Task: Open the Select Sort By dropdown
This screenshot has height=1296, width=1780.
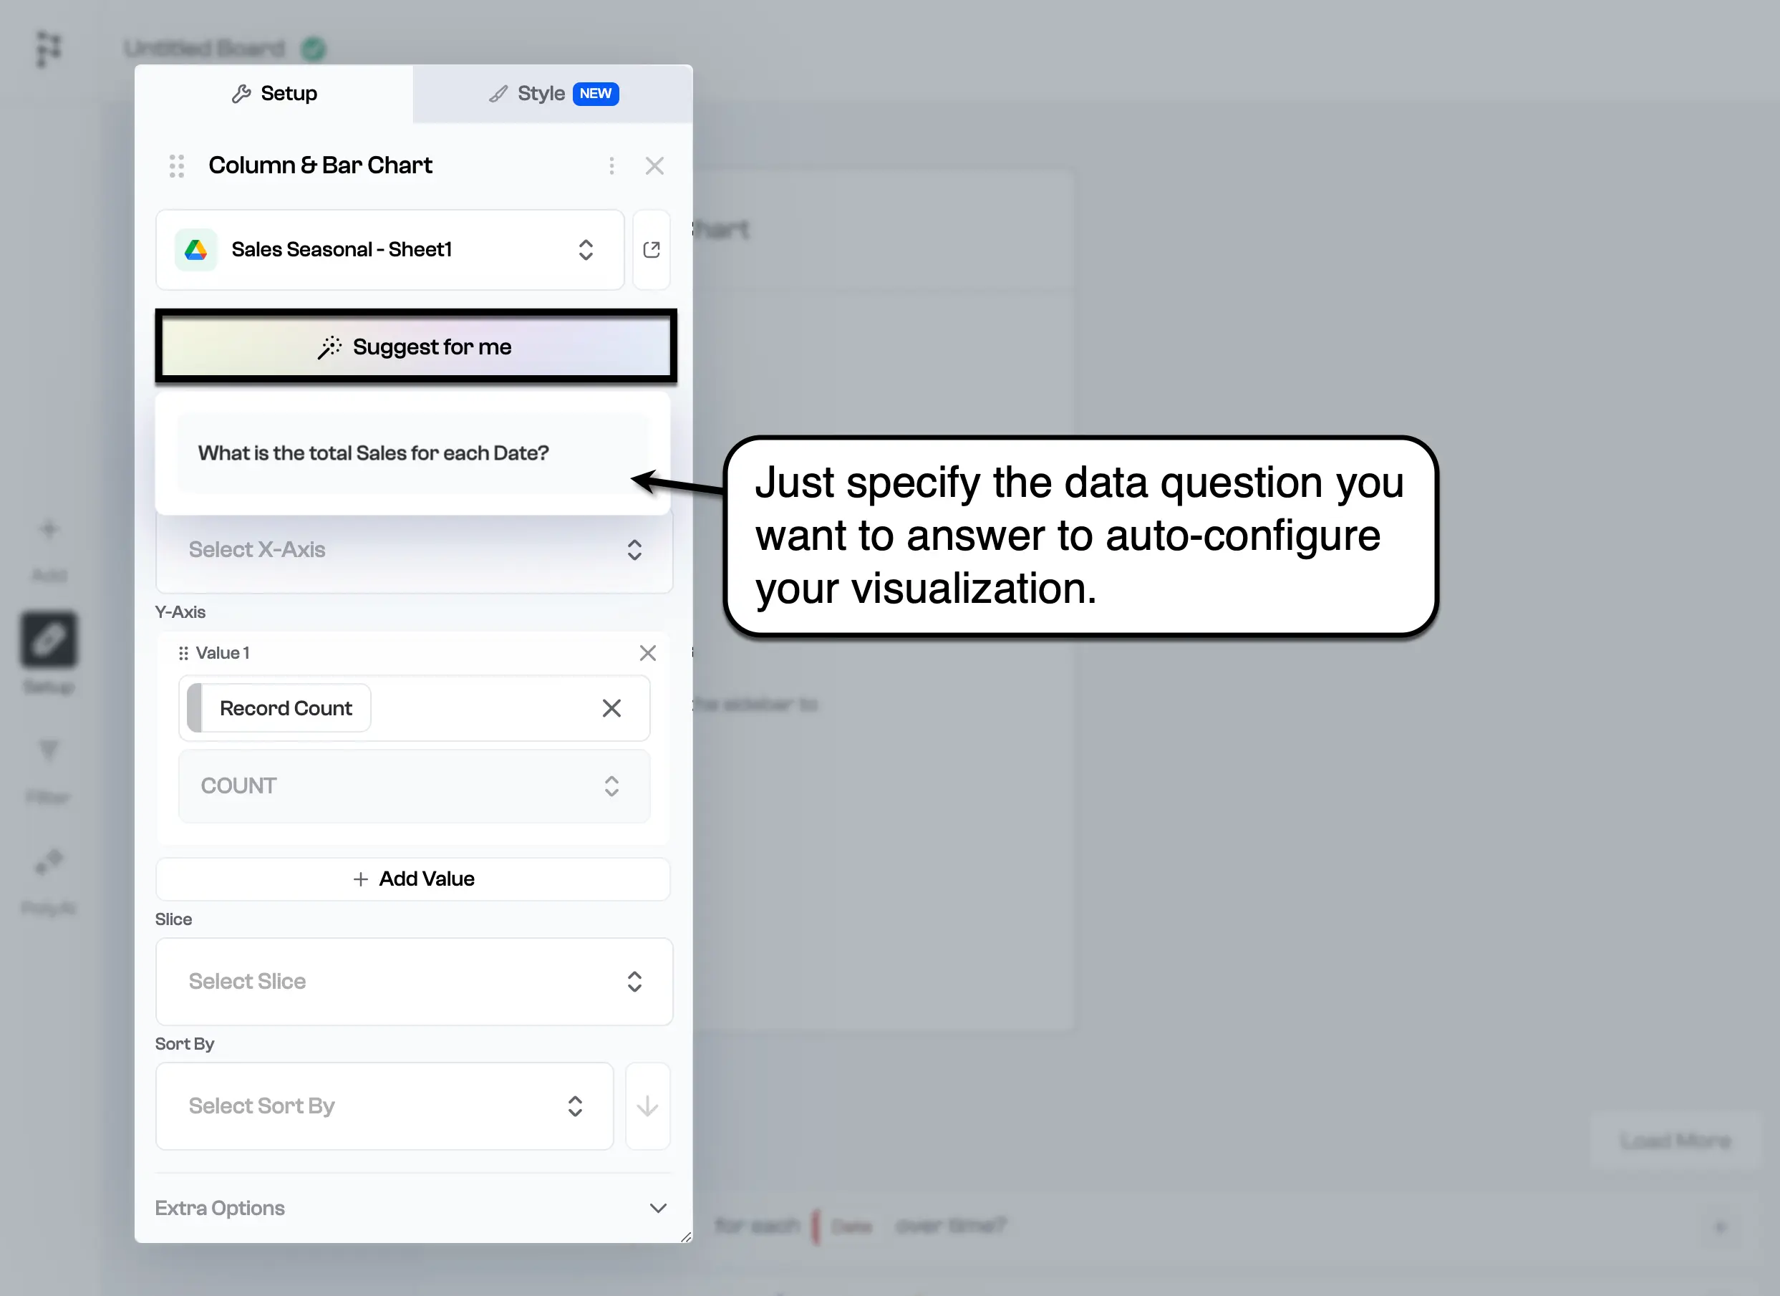Action: pyautogui.click(x=384, y=1106)
